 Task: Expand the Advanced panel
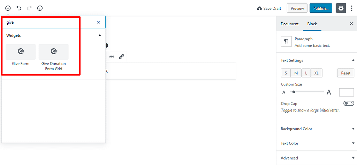(317, 158)
